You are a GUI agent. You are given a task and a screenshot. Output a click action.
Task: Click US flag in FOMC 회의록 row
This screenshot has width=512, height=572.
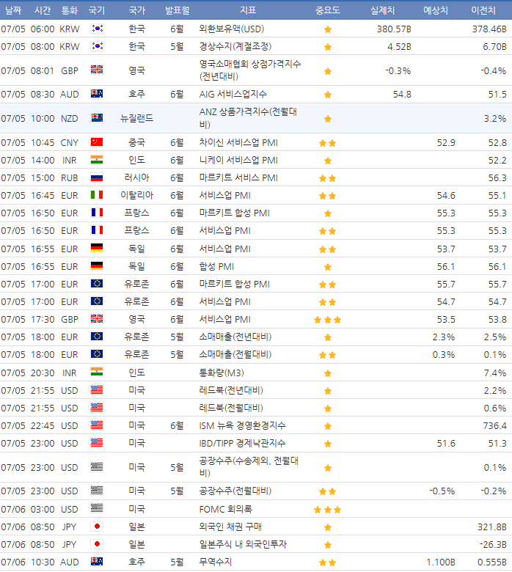[97, 508]
